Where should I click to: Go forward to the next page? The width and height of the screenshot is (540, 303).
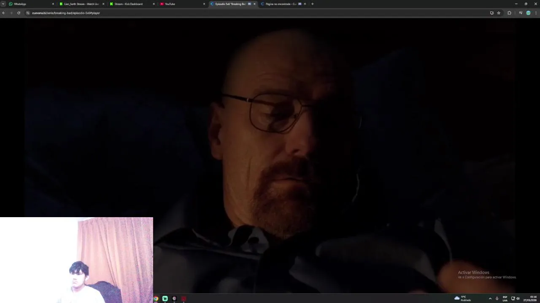(x=11, y=13)
